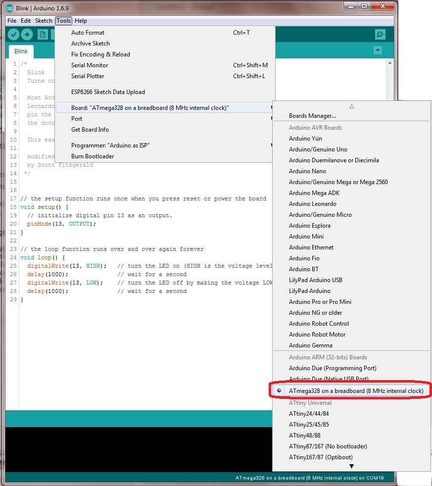Select Arduino Mini
This screenshot has width=432, height=486.
(x=351, y=237)
